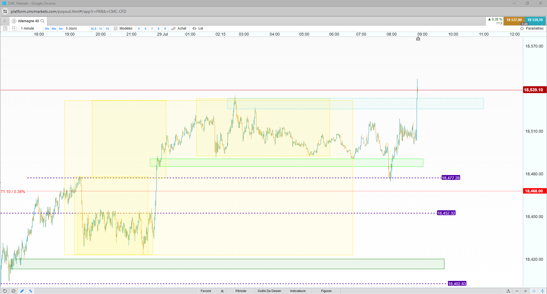Image resolution: width=547 pixels, height=294 pixels.
Task: Open the chart layout grid icon
Action: point(14,28)
